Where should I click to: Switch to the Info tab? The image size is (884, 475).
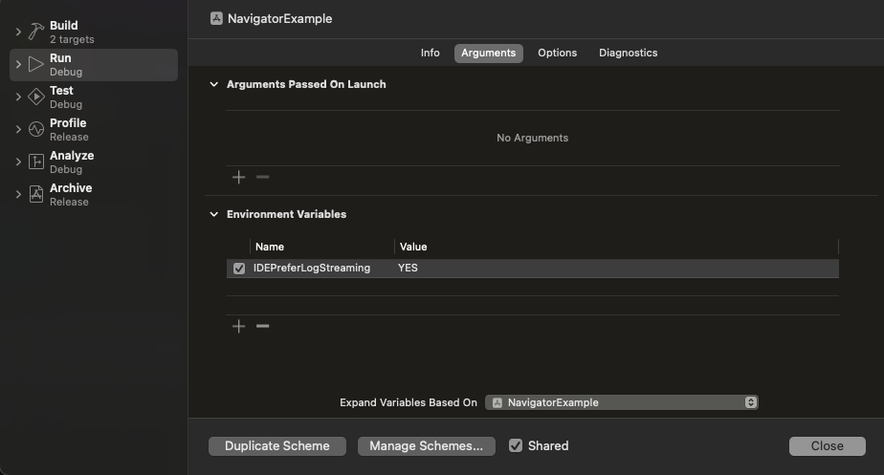pos(430,53)
